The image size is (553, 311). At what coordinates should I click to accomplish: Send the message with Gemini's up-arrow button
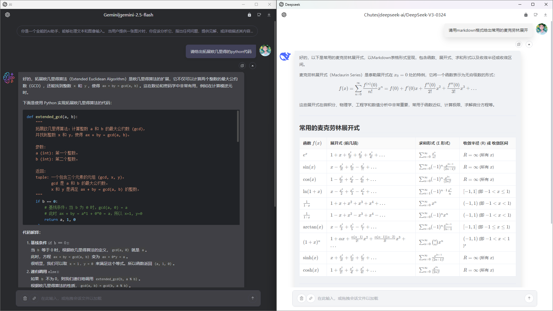253,298
